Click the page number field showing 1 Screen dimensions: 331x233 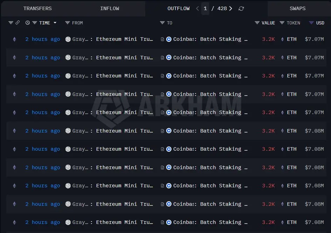click(x=205, y=8)
